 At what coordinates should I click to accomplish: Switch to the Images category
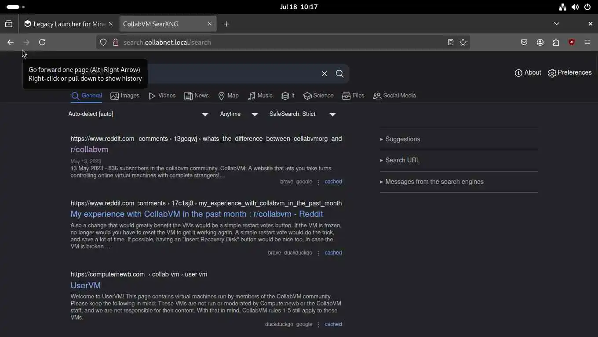click(125, 96)
